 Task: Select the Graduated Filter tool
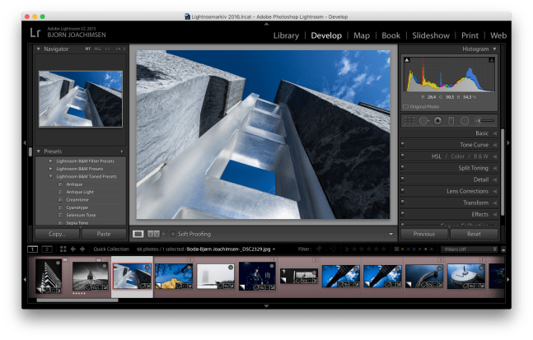point(451,121)
